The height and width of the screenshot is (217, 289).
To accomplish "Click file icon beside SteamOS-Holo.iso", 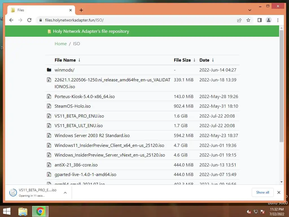I will 49,106.
